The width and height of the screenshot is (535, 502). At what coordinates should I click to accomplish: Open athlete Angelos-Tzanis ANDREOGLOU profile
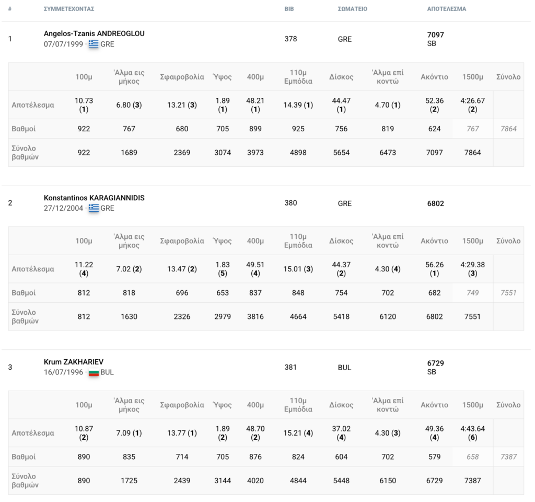click(x=94, y=33)
